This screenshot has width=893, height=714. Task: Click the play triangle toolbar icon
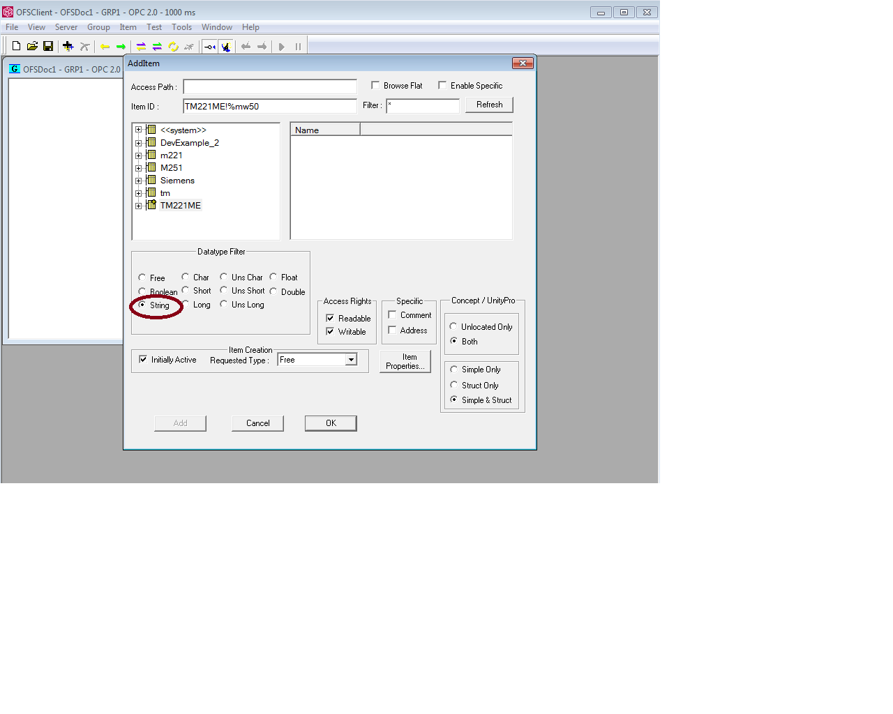tap(282, 47)
